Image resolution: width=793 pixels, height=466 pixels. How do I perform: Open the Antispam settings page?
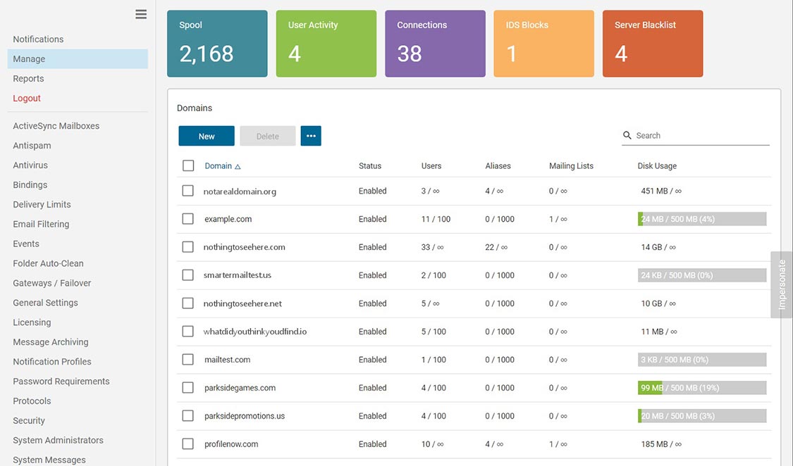(32, 146)
